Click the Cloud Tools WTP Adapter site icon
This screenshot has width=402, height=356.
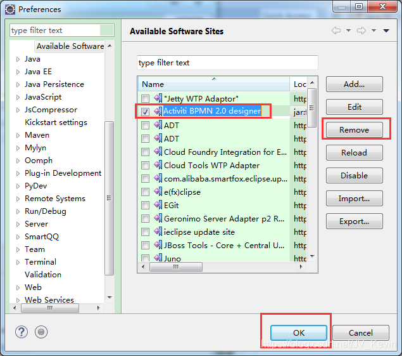[158, 165]
